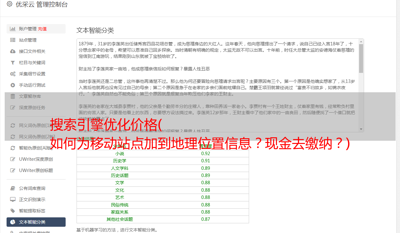The height and width of the screenshot is (233, 400).
Task: Click the filter icon for 栏目与关键词
Action: (12, 63)
